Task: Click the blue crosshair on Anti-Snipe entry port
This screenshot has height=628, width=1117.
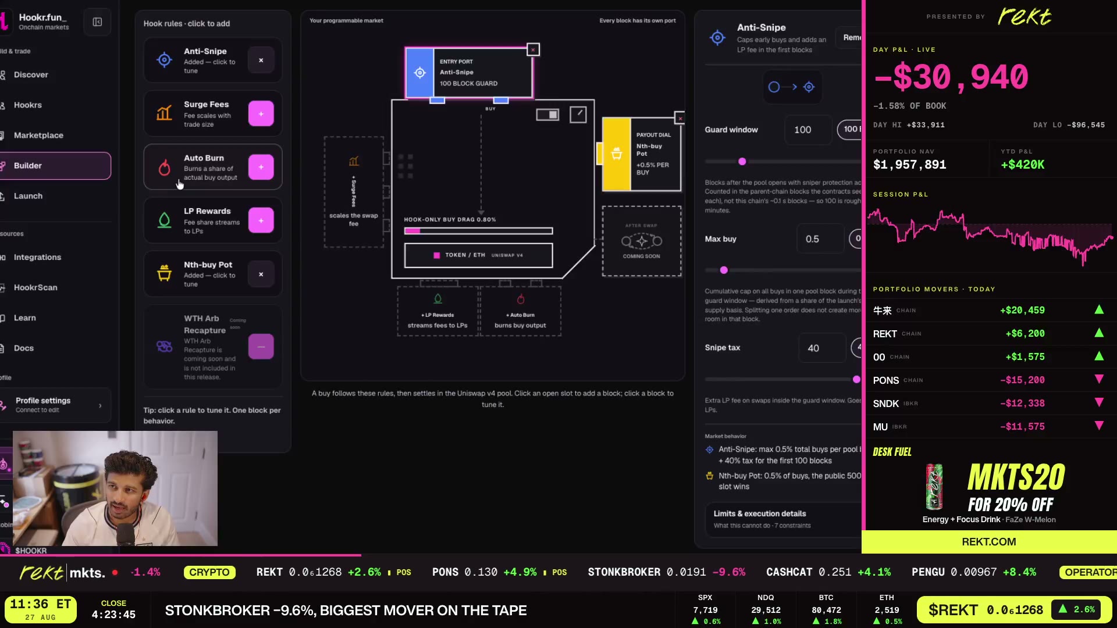Action: (419, 73)
